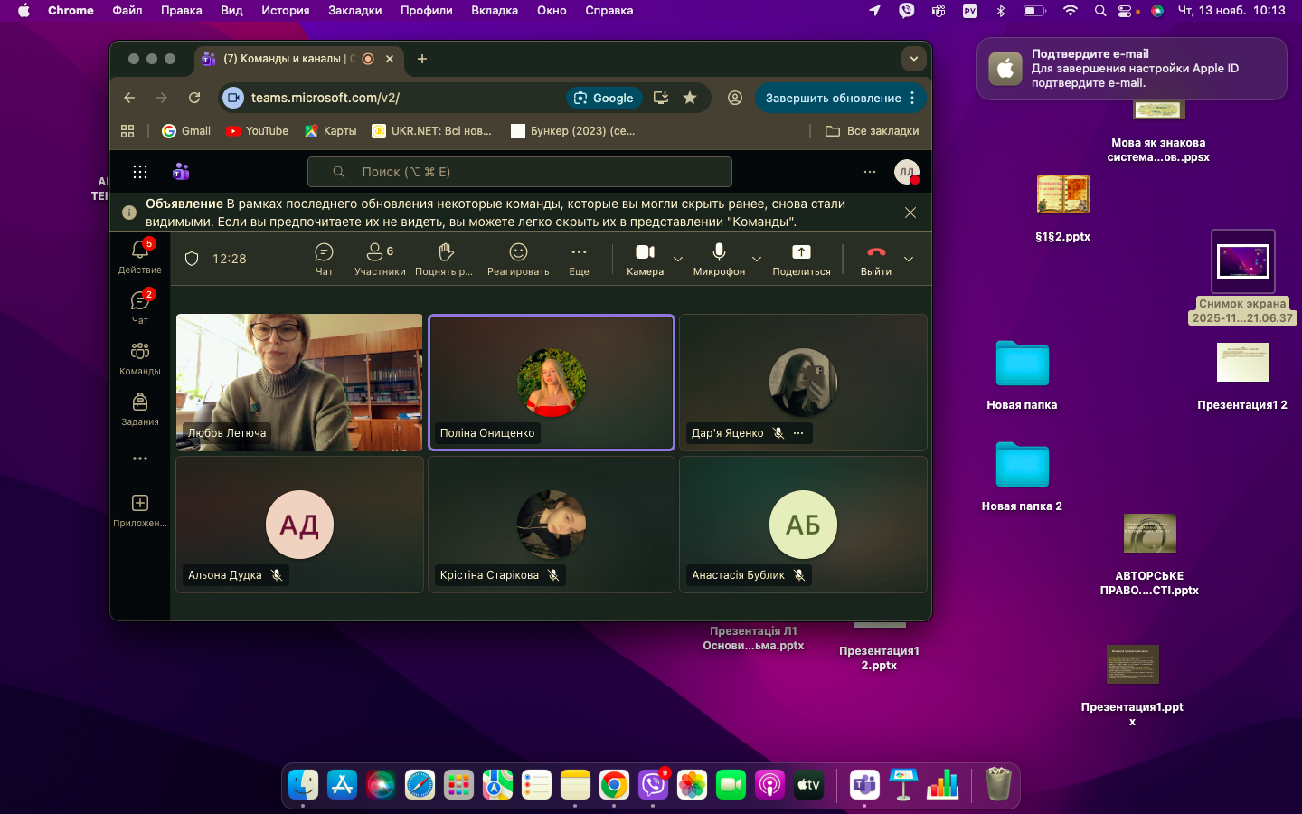Screen dimensions: 1302x814
Task: Open the meeting Chat panel
Action: (324, 258)
